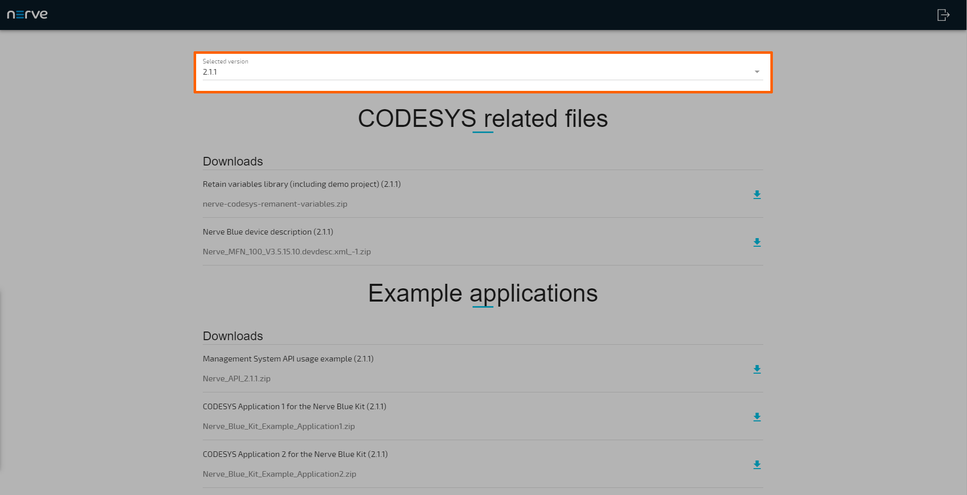The width and height of the screenshot is (967, 495).
Task: Click the Nerve_API_2.1.1.zip filename
Action: [x=236, y=378]
